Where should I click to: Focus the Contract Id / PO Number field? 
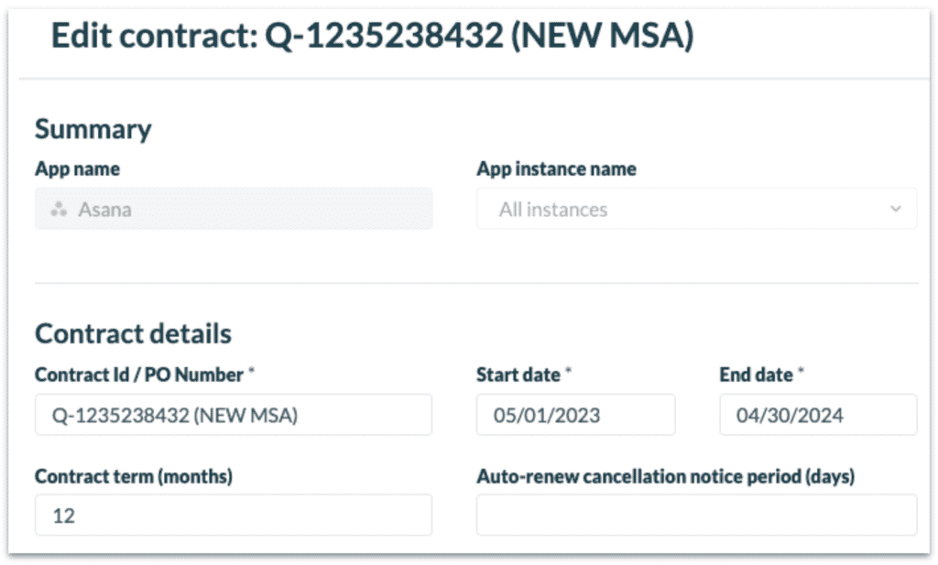234,414
